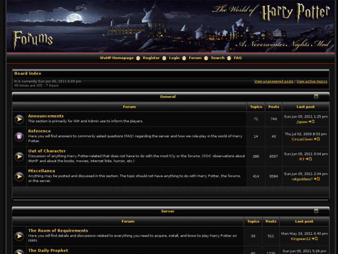Open the Search page
338x254 pixels.
[218, 58]
